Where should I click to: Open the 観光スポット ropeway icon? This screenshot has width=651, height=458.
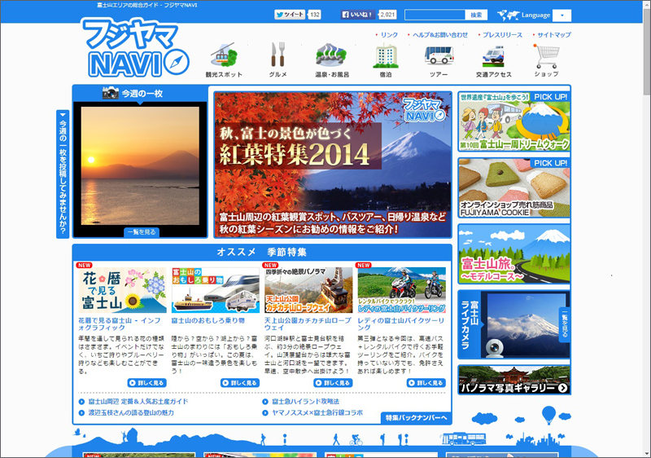pyautogui.click(x=223, y=55)
